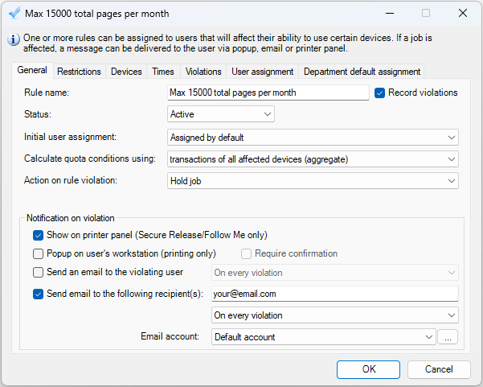Screen dimensions: 483x387
Task: Click the Rule name label
Action: pos(47,93)
